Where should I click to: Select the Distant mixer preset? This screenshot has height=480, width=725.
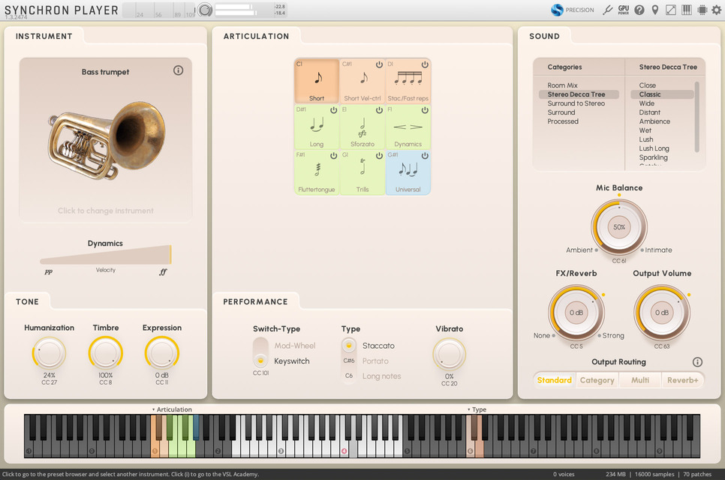650,112
